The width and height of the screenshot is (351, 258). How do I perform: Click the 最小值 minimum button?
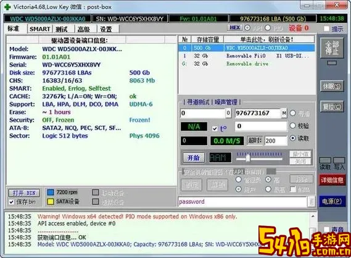[x=300, y=154]
